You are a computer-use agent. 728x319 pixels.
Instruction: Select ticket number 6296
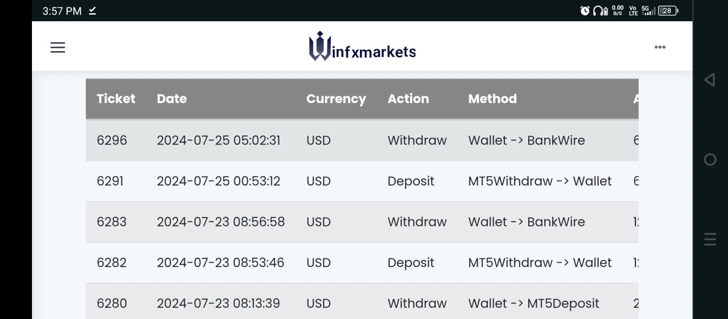click(x=112, y=140)
